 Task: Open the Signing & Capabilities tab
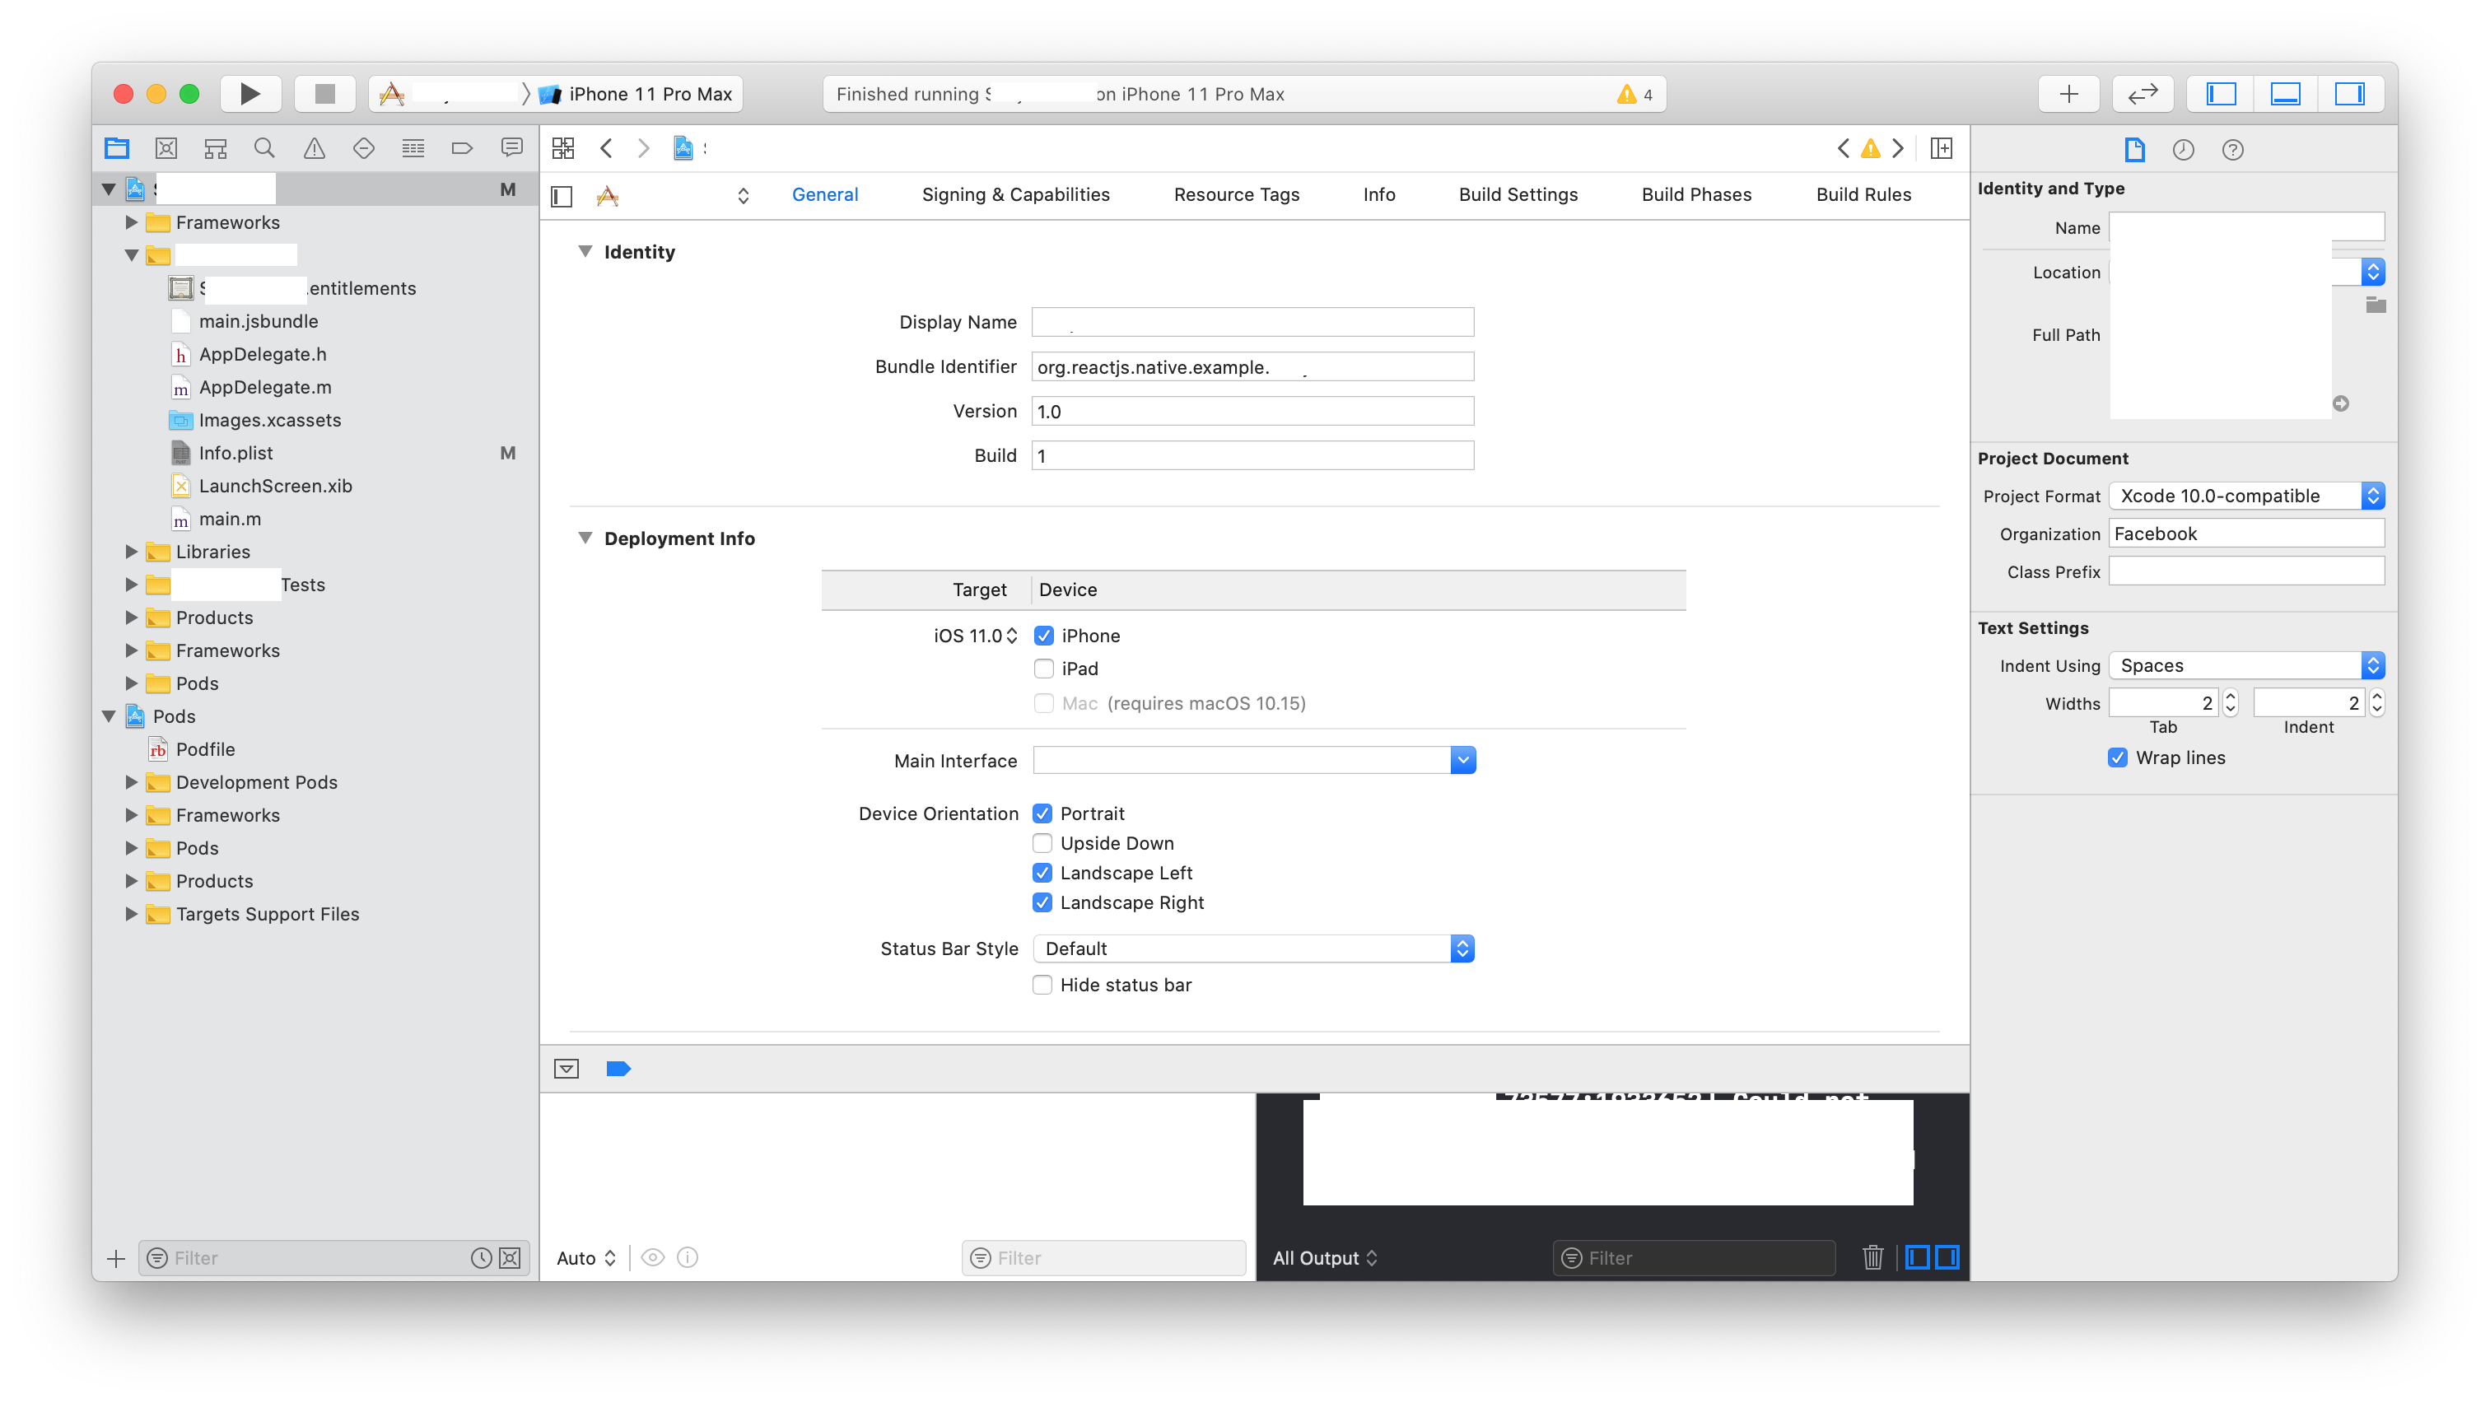(x=1015, y=194)
